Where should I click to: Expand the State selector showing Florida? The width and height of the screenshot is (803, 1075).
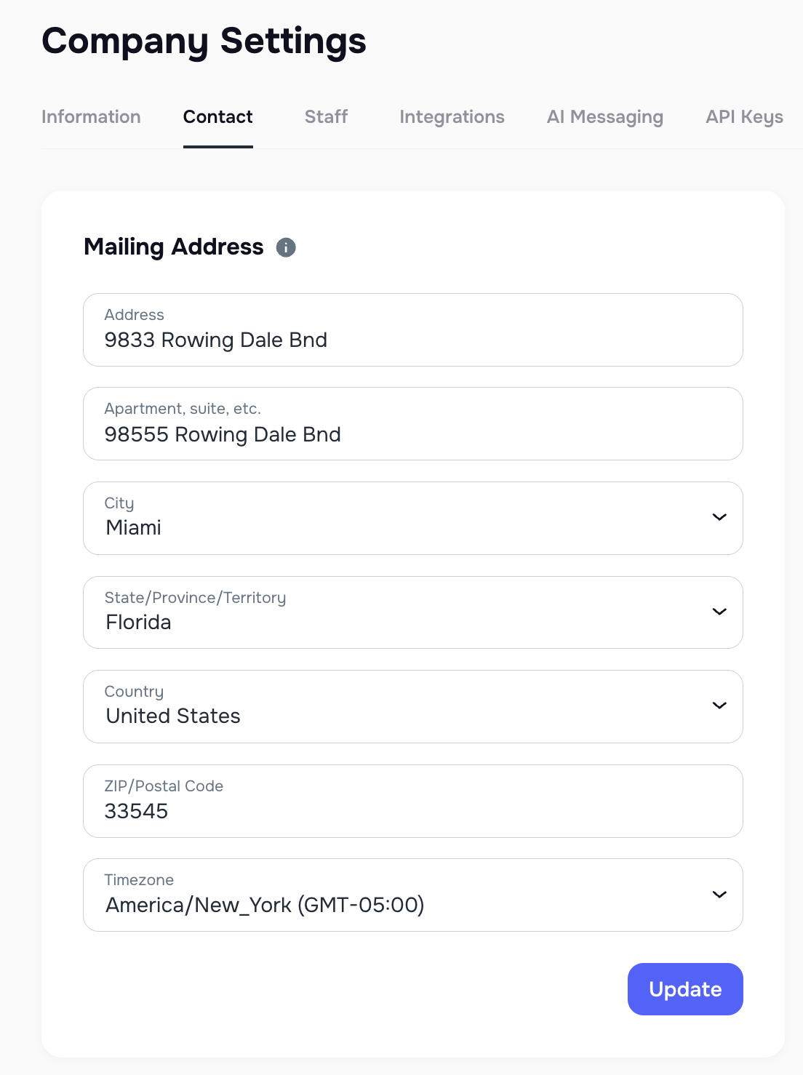click(x=412, y=612)
